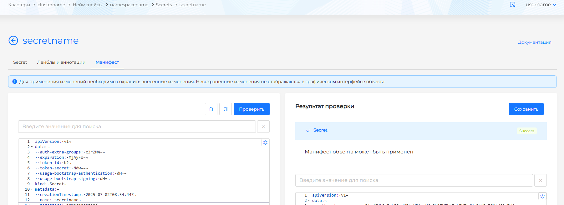The height and width of the screenshot is (205, 564).
Task: Open settings gear of result editor
Action: (x=542, y=196)
